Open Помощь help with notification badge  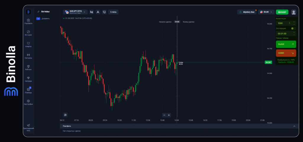point(28,90)
